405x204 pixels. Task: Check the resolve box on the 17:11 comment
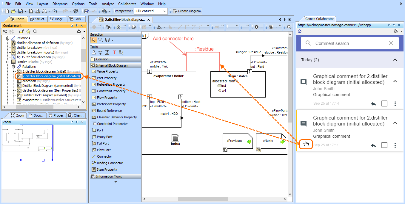384,145
